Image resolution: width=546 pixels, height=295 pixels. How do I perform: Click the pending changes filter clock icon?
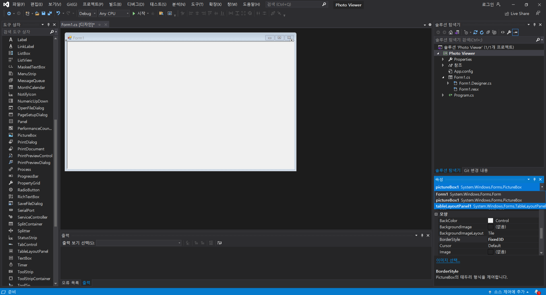coord(466,32)
